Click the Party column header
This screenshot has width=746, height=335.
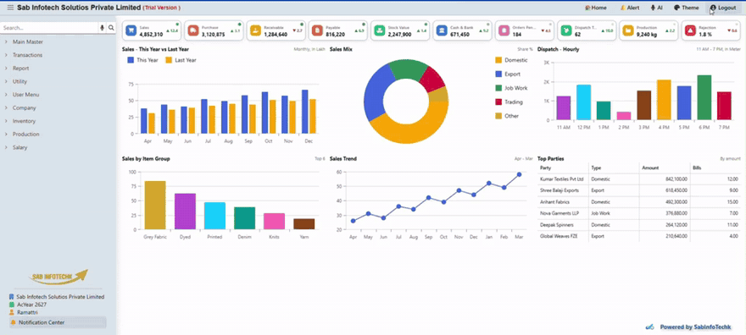click(563, 168)
